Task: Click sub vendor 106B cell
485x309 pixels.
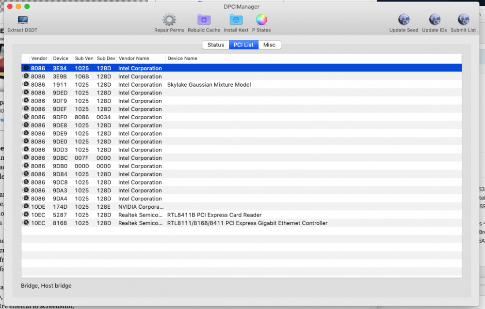Action: click(x=81, y=77)
